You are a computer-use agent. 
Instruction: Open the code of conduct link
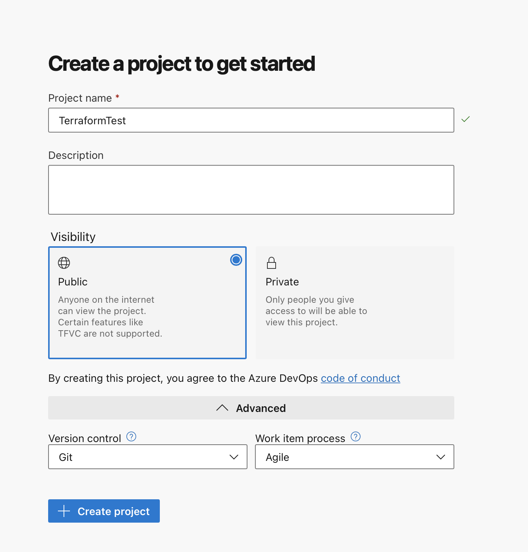coord(360,378)
